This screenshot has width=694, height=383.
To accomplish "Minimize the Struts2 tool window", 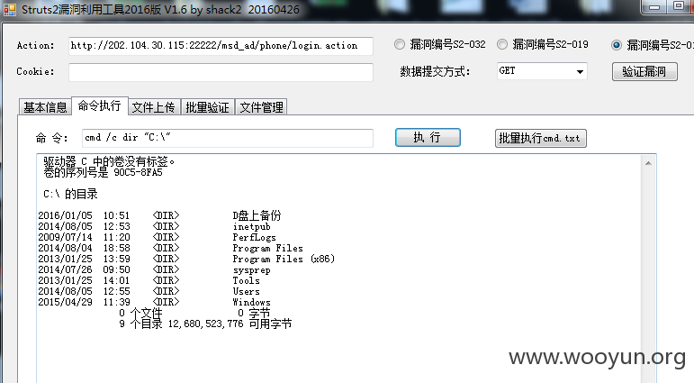I will coord(654,6).
